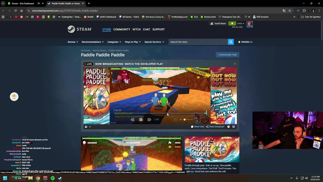Reload the current page
The image size is (323, 182).
pyautogui.click(x=15, y=11)
